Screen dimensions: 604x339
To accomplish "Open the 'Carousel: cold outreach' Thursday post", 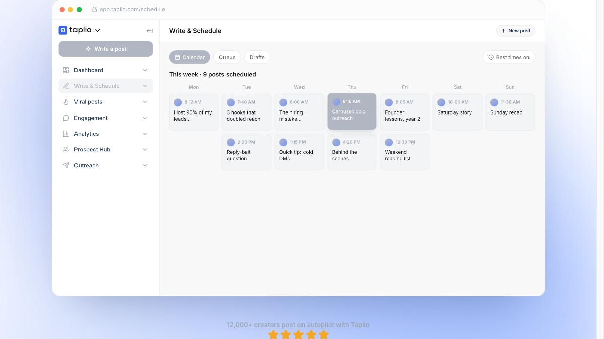I will tap(352, 111).
